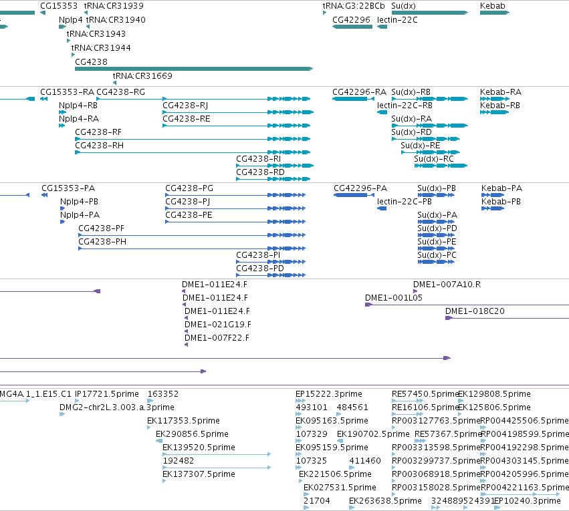The image size is (569, 511).
Task: Select the IP17721.5prime EST label
Action: point(107,394)
